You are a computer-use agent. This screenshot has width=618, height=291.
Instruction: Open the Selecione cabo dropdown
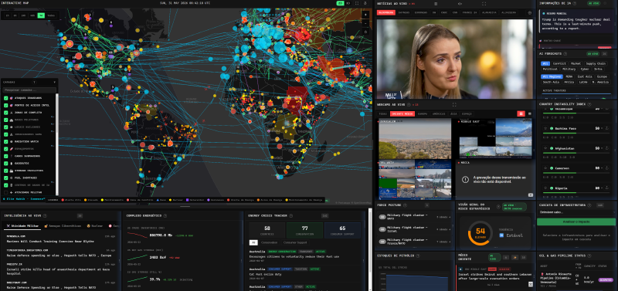click(576, 212)
